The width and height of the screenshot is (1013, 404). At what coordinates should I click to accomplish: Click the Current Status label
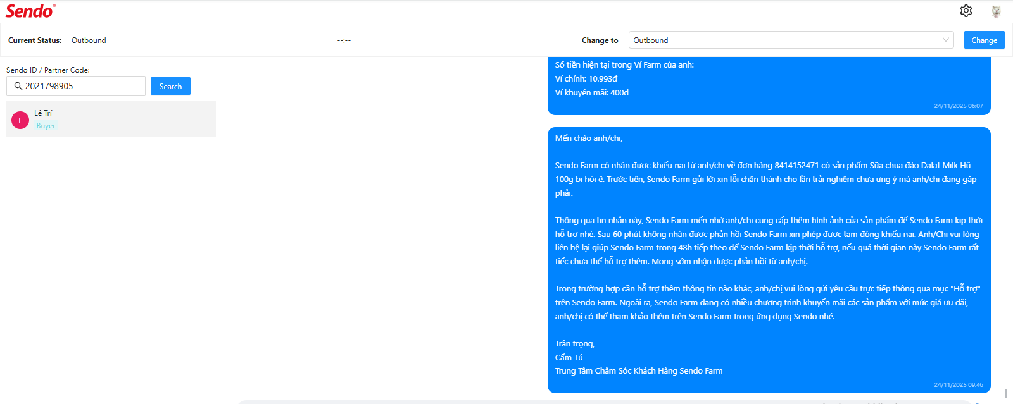point(35,40)
